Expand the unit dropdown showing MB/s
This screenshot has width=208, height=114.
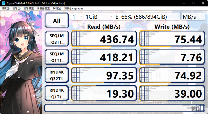(193, 16)
